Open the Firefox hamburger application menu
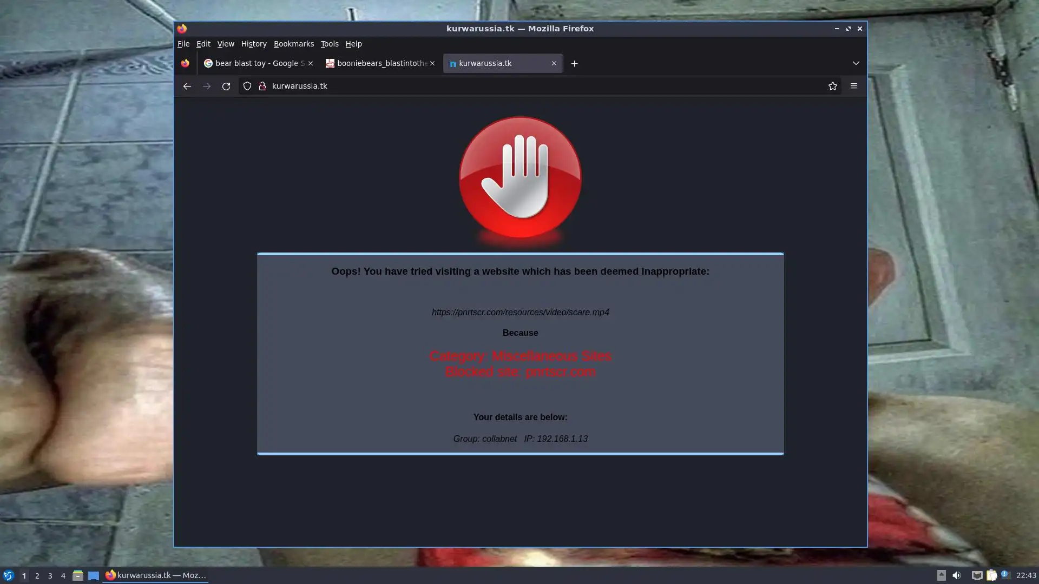 (853, 86)
